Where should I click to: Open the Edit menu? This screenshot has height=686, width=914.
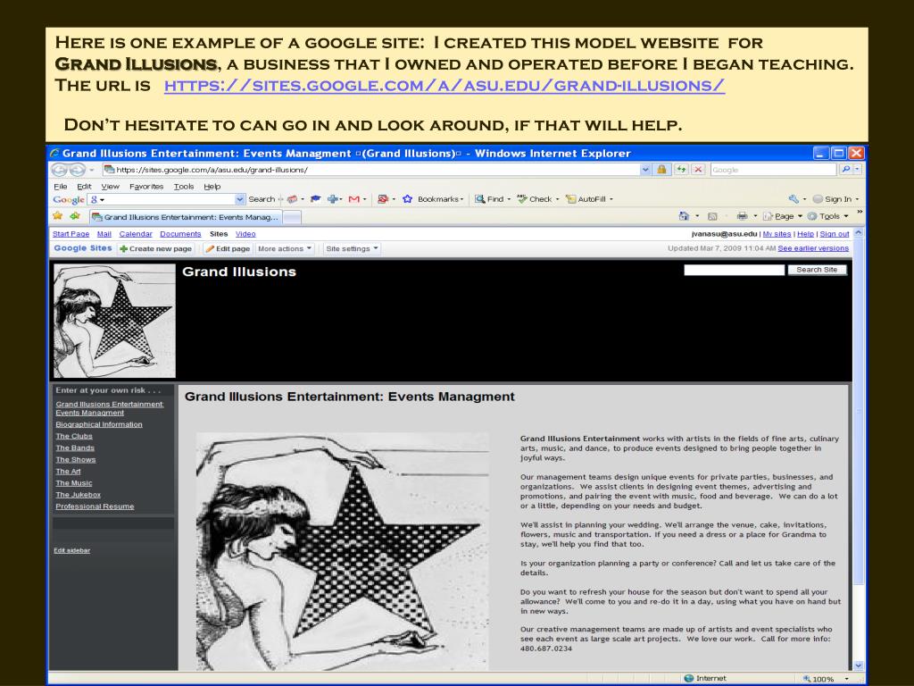coord(84,187)
